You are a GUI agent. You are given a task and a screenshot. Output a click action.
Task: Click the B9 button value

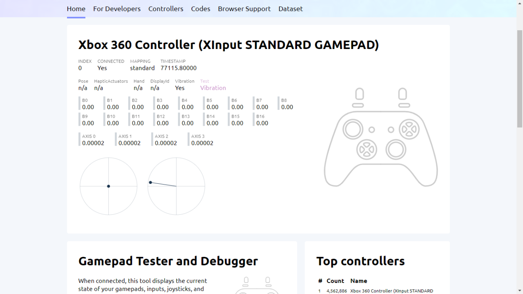(x=88, y=123)
